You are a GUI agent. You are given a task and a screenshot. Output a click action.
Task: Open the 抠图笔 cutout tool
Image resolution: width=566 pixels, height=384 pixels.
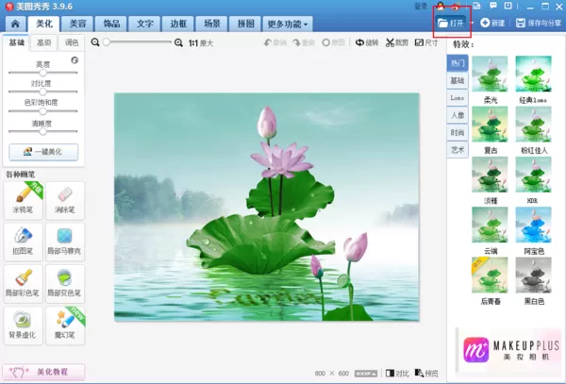(23, 242)
